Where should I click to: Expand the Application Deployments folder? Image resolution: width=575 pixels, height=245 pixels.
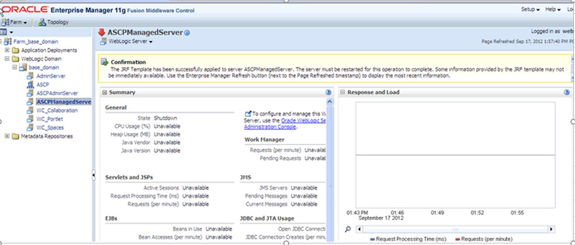point(7,50)
